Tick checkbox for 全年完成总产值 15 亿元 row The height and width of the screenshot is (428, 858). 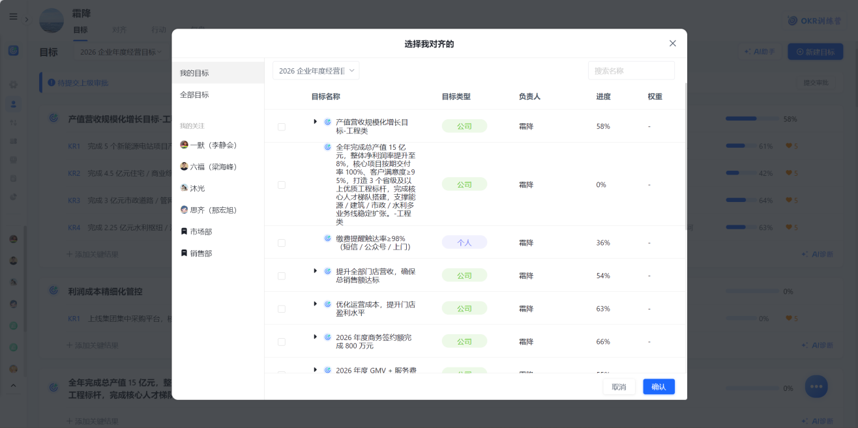pyautogui.click(x=282, y=185)
